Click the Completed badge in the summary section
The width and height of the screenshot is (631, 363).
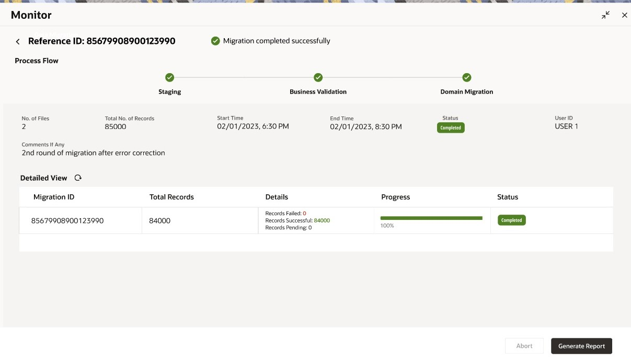tap(451, 127)
